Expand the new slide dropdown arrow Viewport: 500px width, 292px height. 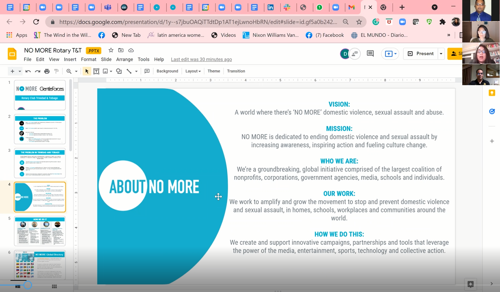point(20,71)
